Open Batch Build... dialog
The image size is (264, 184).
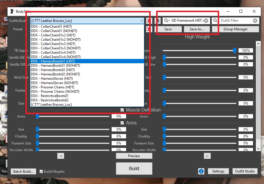[x=23, y=172]
